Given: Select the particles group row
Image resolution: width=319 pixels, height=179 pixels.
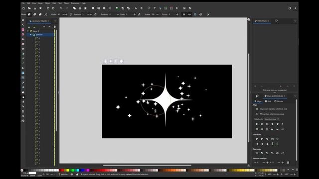Looking at the screenshot, I should pyautogui.click(x=40, y=35).
